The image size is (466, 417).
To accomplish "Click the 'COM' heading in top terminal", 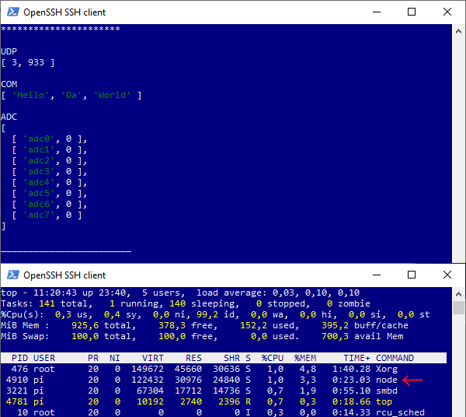I will (x=9, y=84).
